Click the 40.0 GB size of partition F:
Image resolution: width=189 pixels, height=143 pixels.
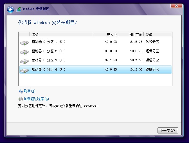111,70
